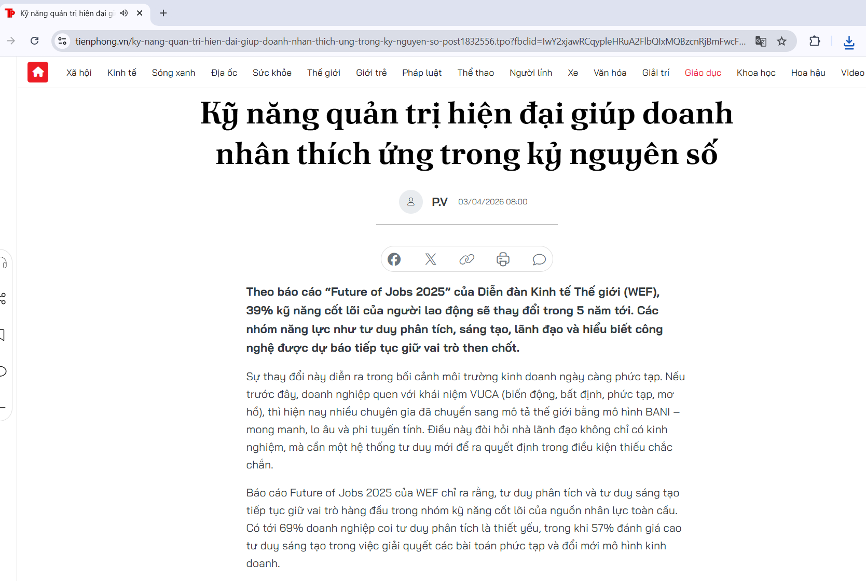The width and height of the screenshot is (866, 581).
Task: Open a new browser tab
Action: click(163, 13)
